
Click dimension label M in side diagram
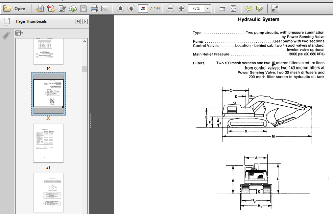pyautogui.click(x=273, y=136)
